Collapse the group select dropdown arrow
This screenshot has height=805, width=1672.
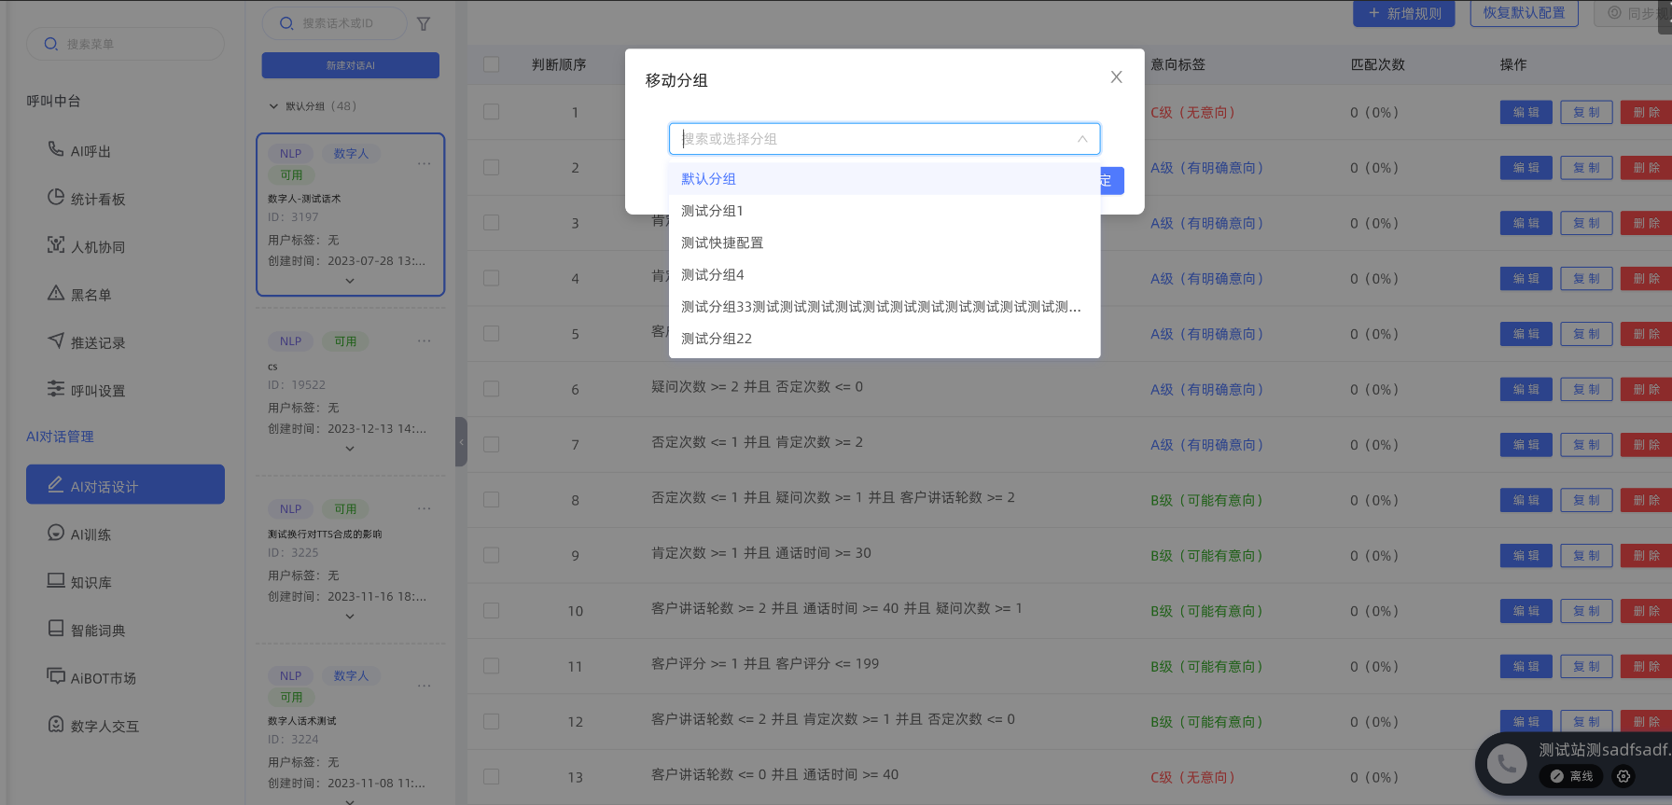[x=1082, y=139]
